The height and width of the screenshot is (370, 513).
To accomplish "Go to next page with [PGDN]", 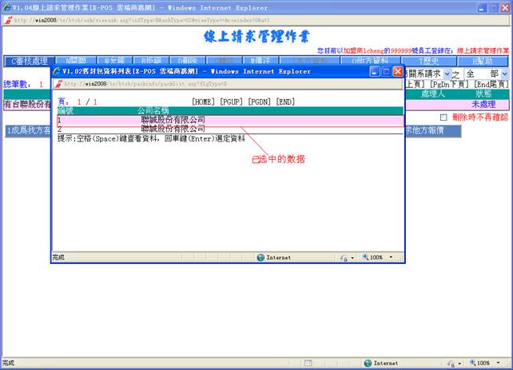I will [260, 101].
